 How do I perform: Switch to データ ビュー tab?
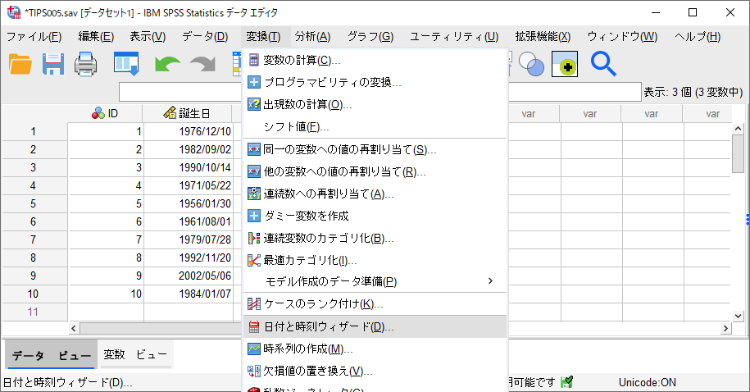[x=51, y=356]
